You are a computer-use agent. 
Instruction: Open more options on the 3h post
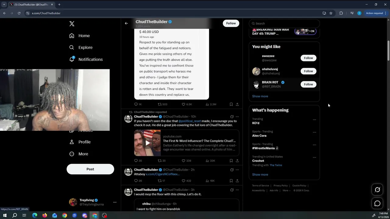(237, 190)
